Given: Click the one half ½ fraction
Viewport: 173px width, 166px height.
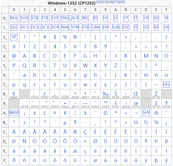Looking at the screenshot, I should (x=146, y=122).
